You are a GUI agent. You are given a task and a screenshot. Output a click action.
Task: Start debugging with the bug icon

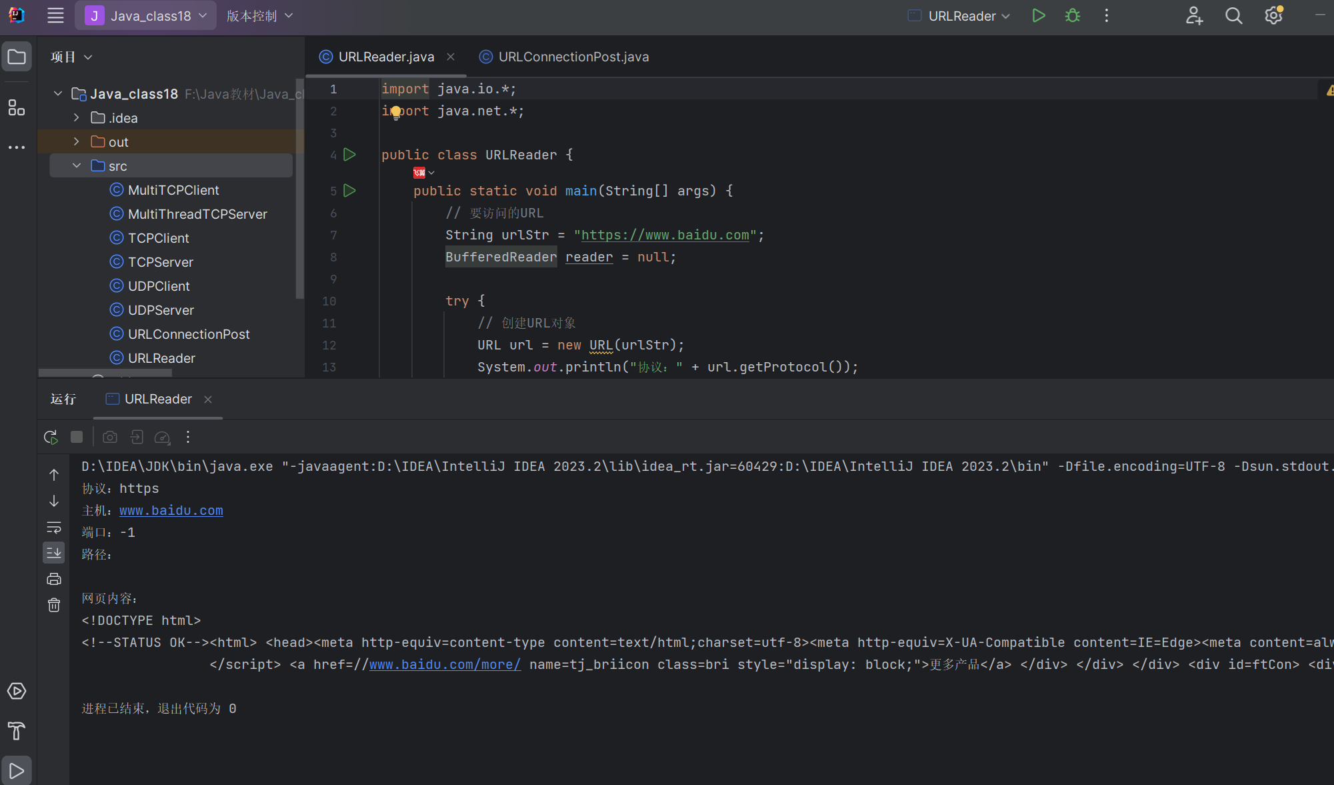coord(1072,15)
